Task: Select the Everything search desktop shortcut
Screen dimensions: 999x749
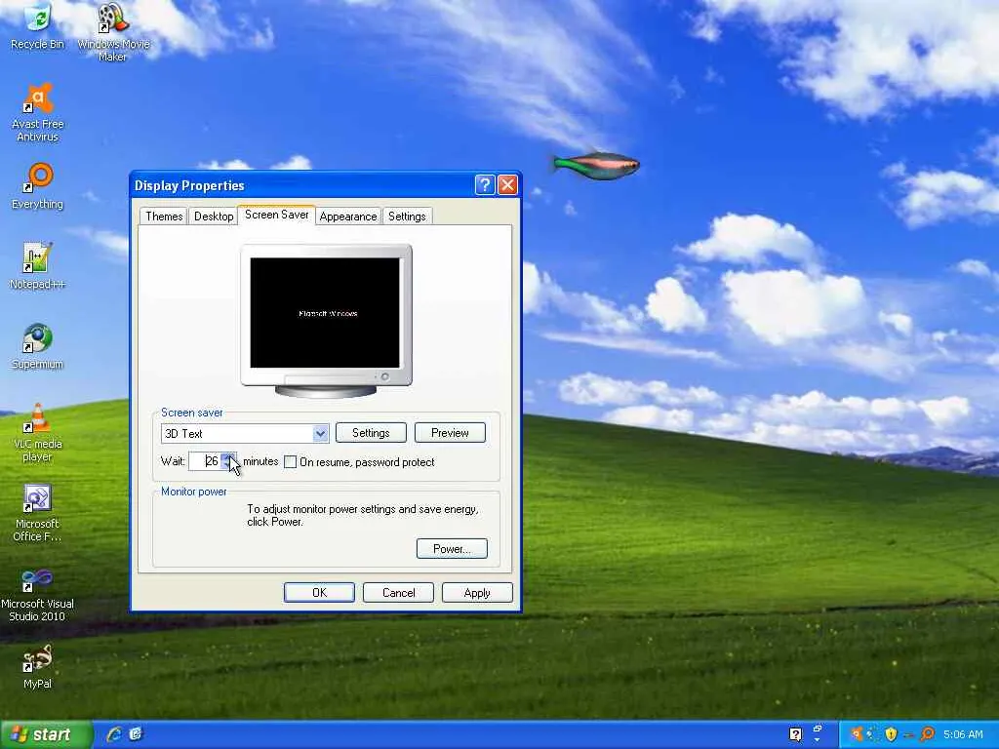Action: [38, 186]
